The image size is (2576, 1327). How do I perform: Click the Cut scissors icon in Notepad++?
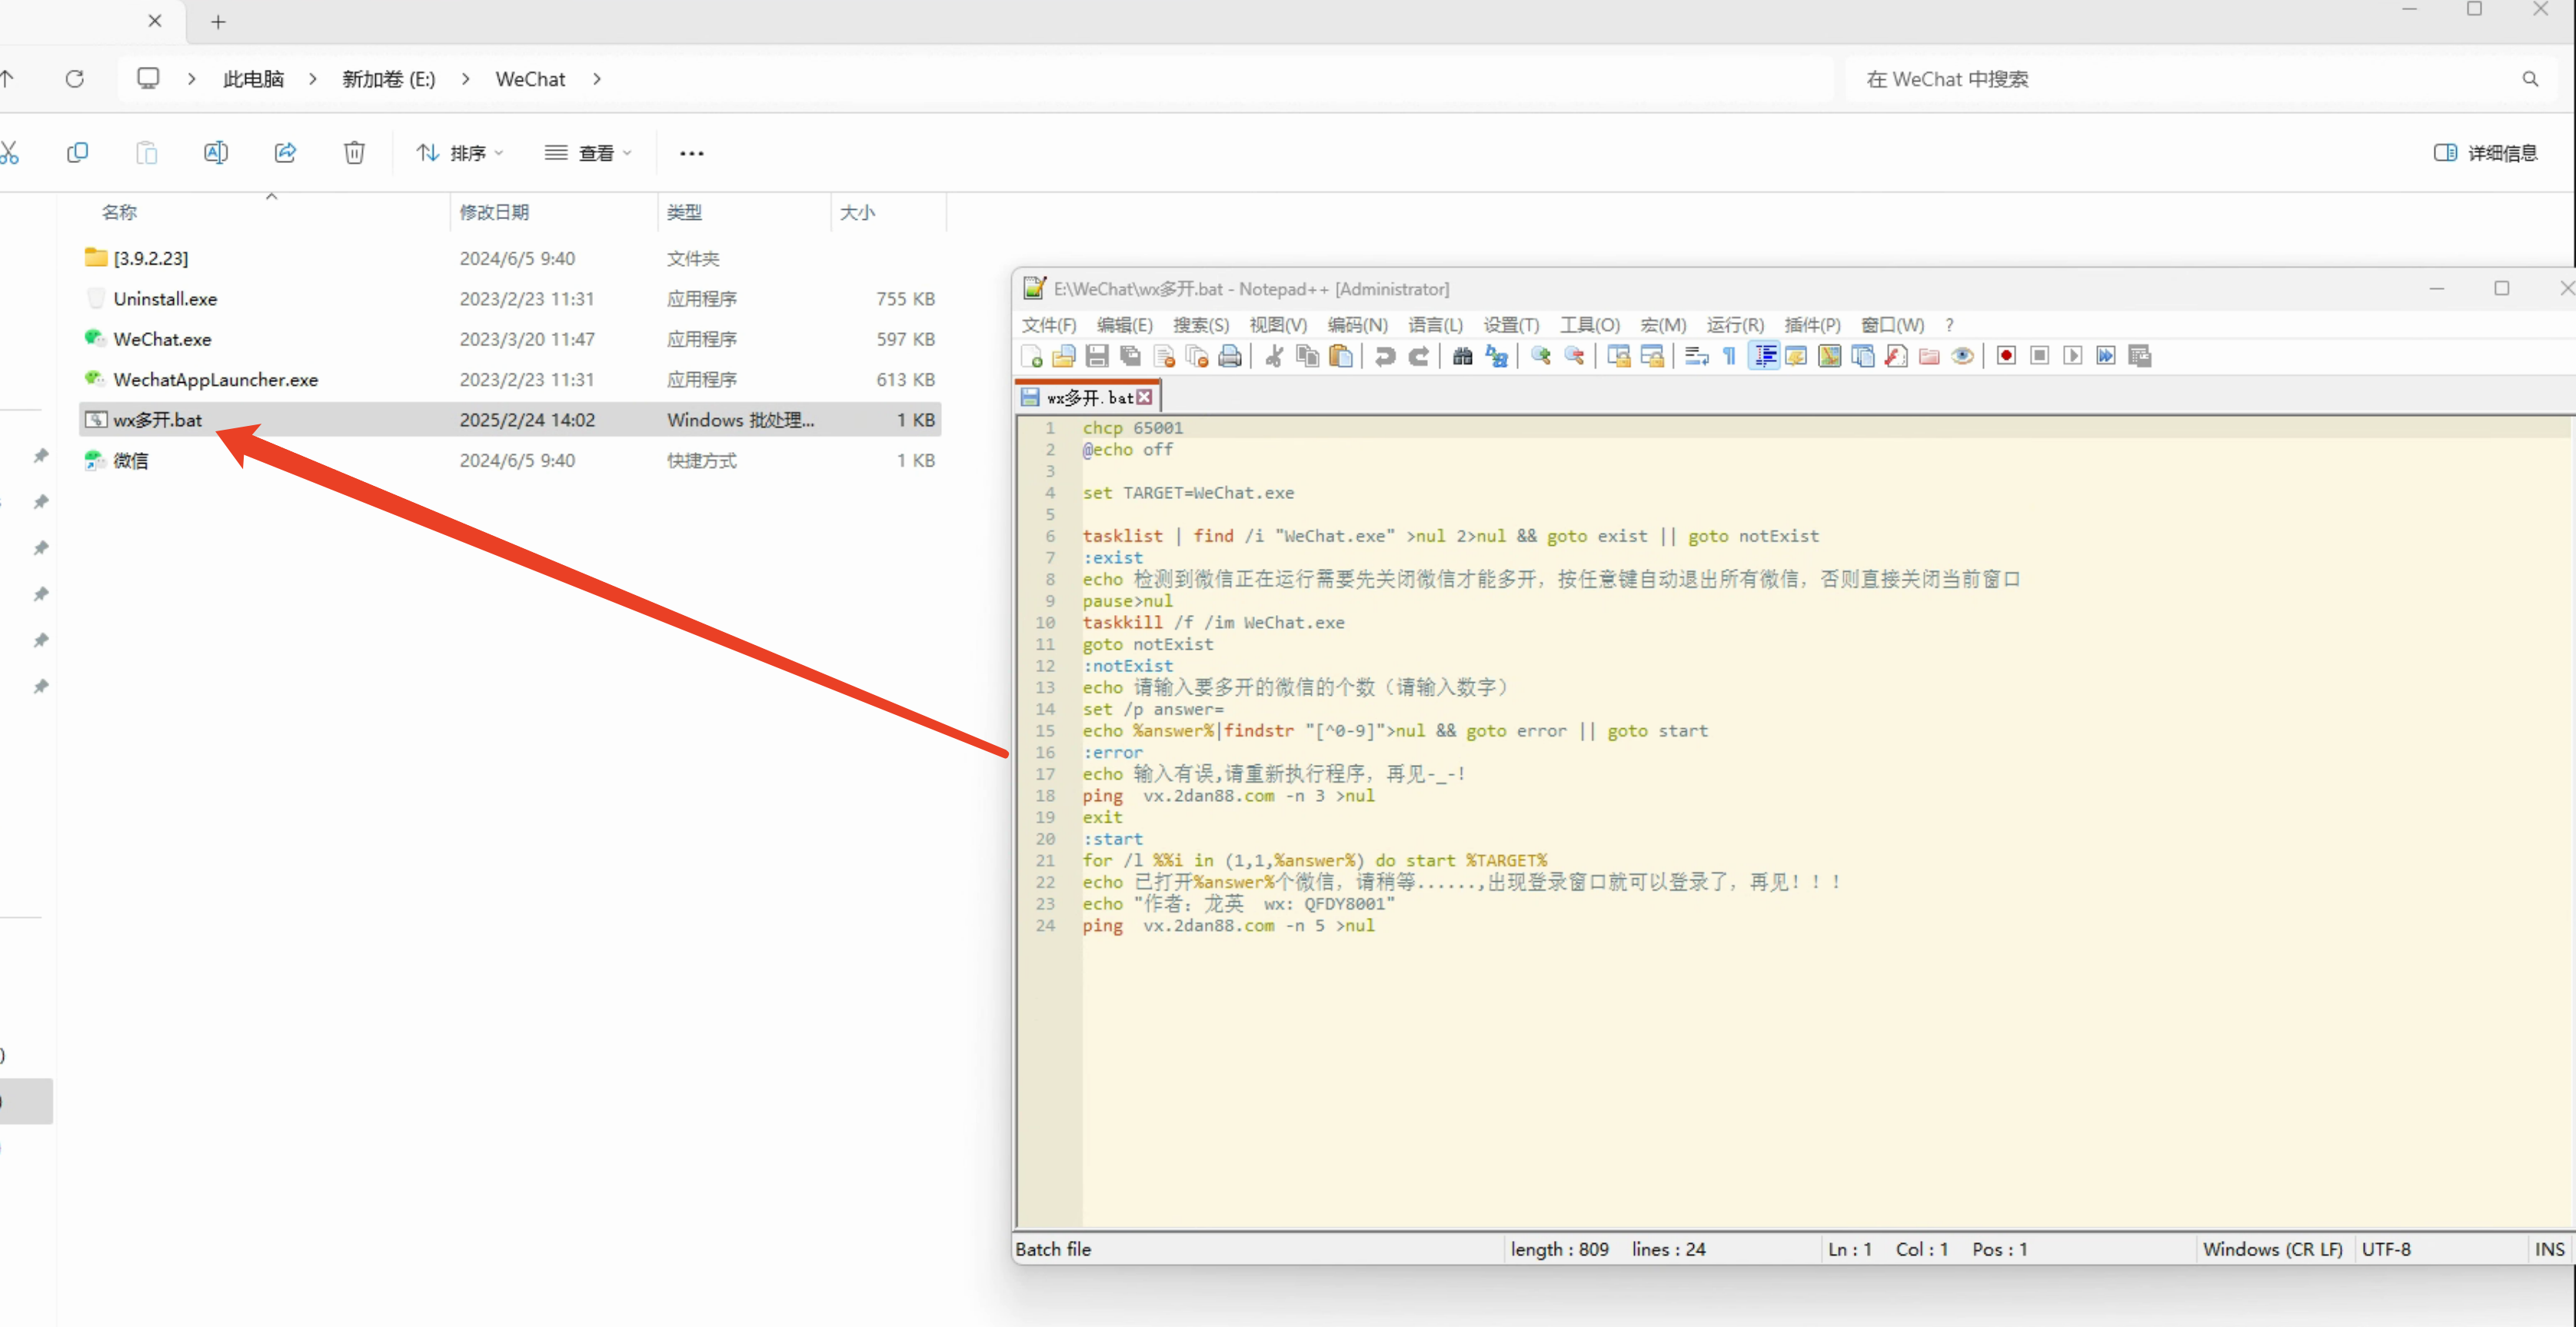coord(1274,356)
